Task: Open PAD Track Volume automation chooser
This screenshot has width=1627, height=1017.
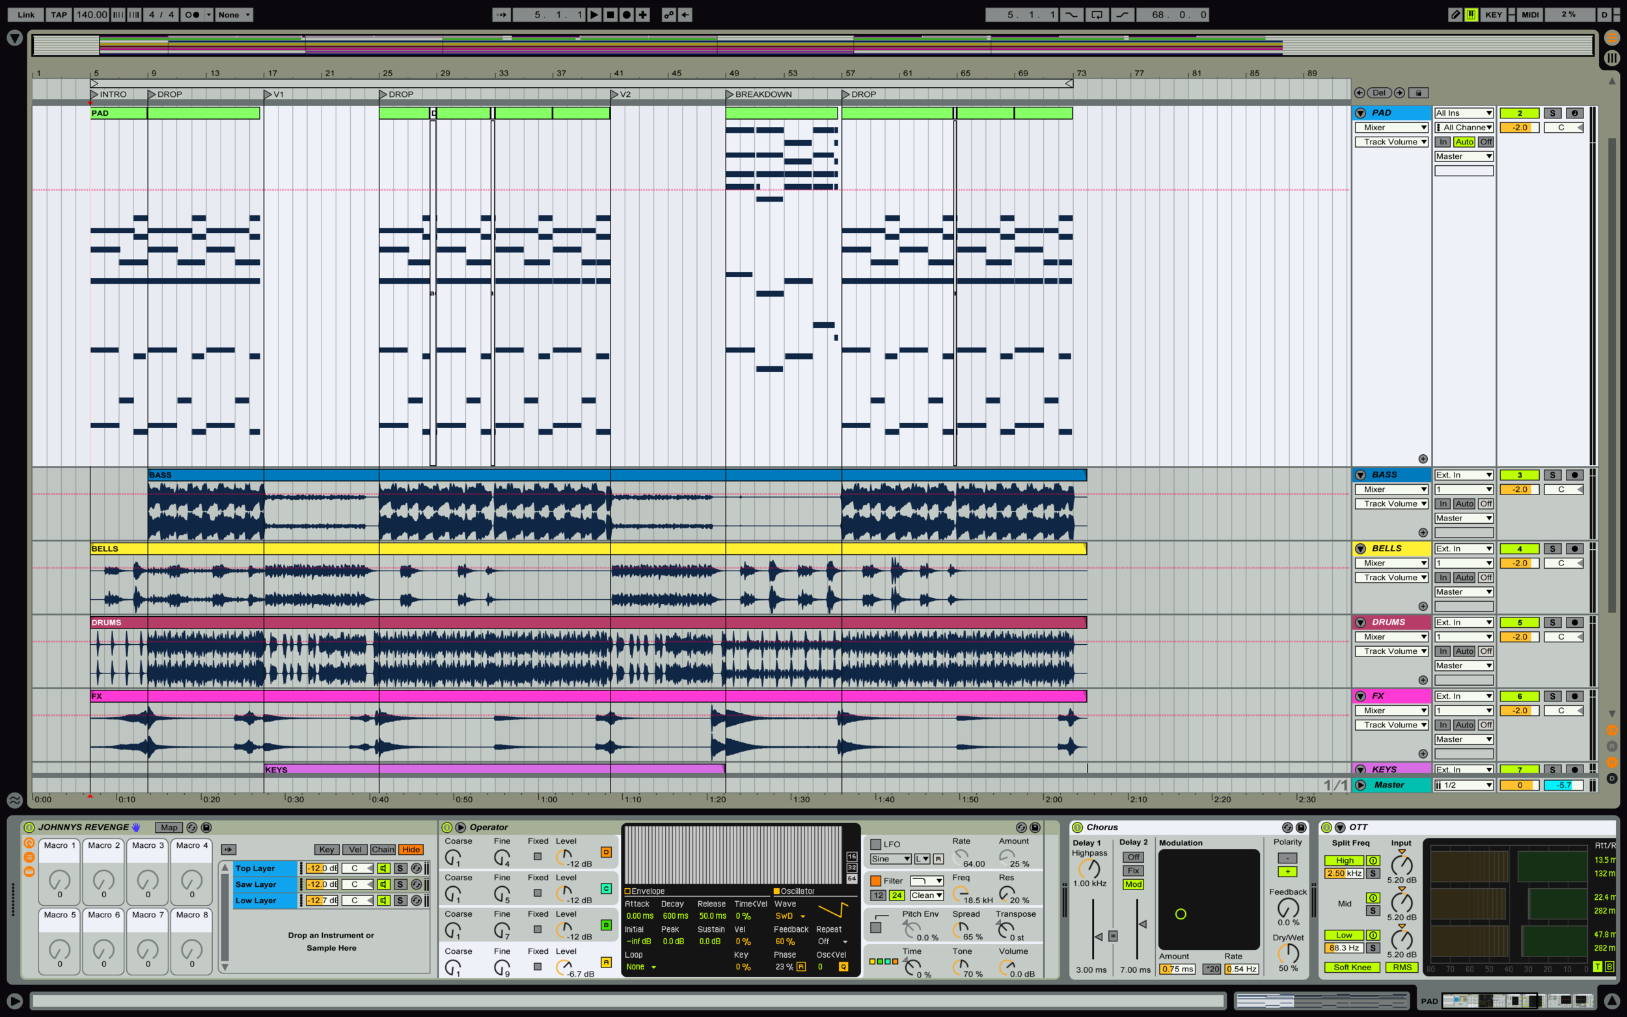Action: 1391,142
